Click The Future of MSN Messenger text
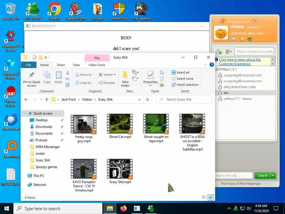This screenshot has width=285, height=214. click(x=240, y=184)
